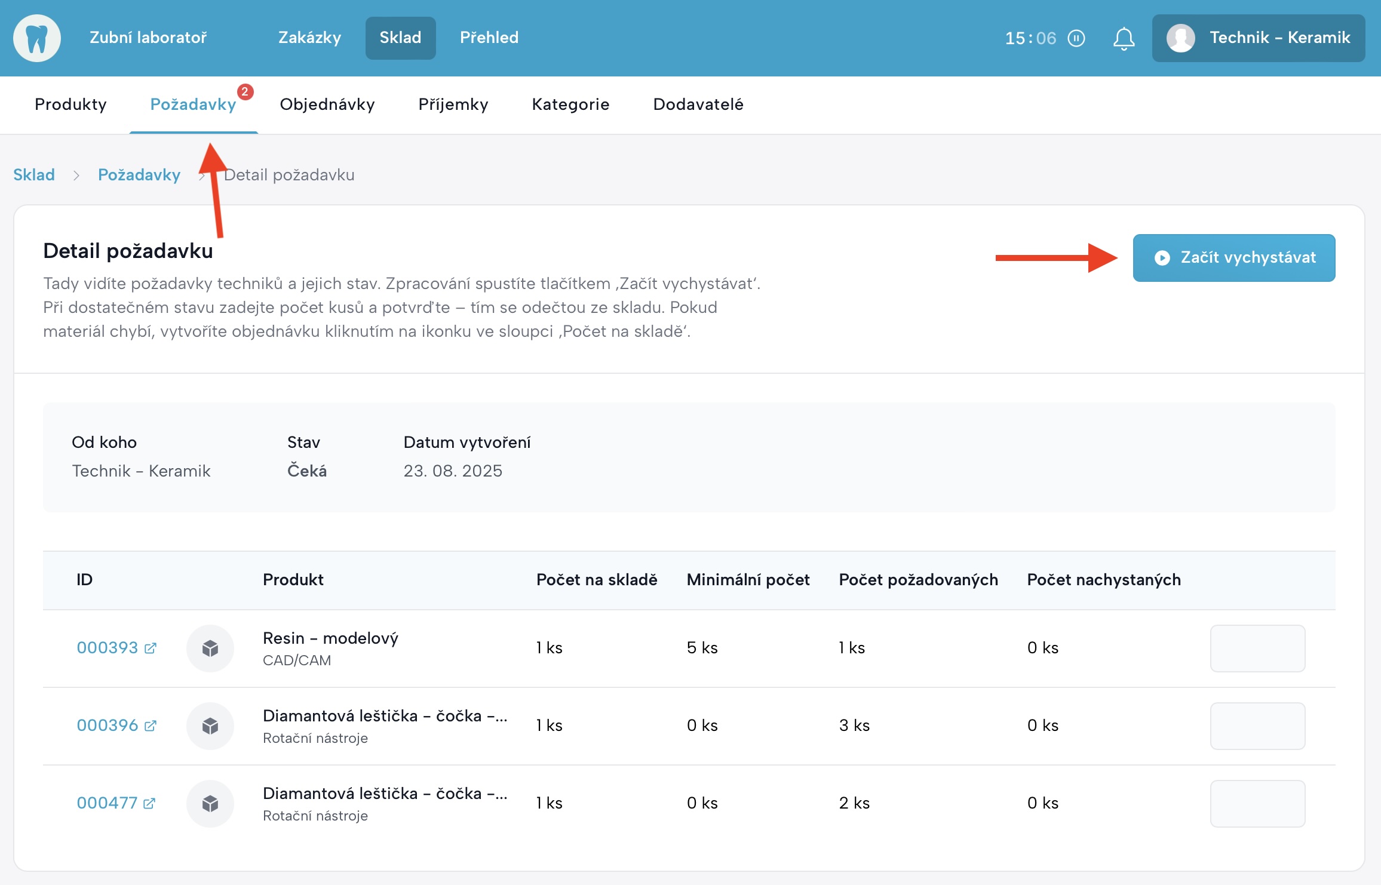Click product box icon in row 000396
The image size is (1381, 885).
coord(210,726)
